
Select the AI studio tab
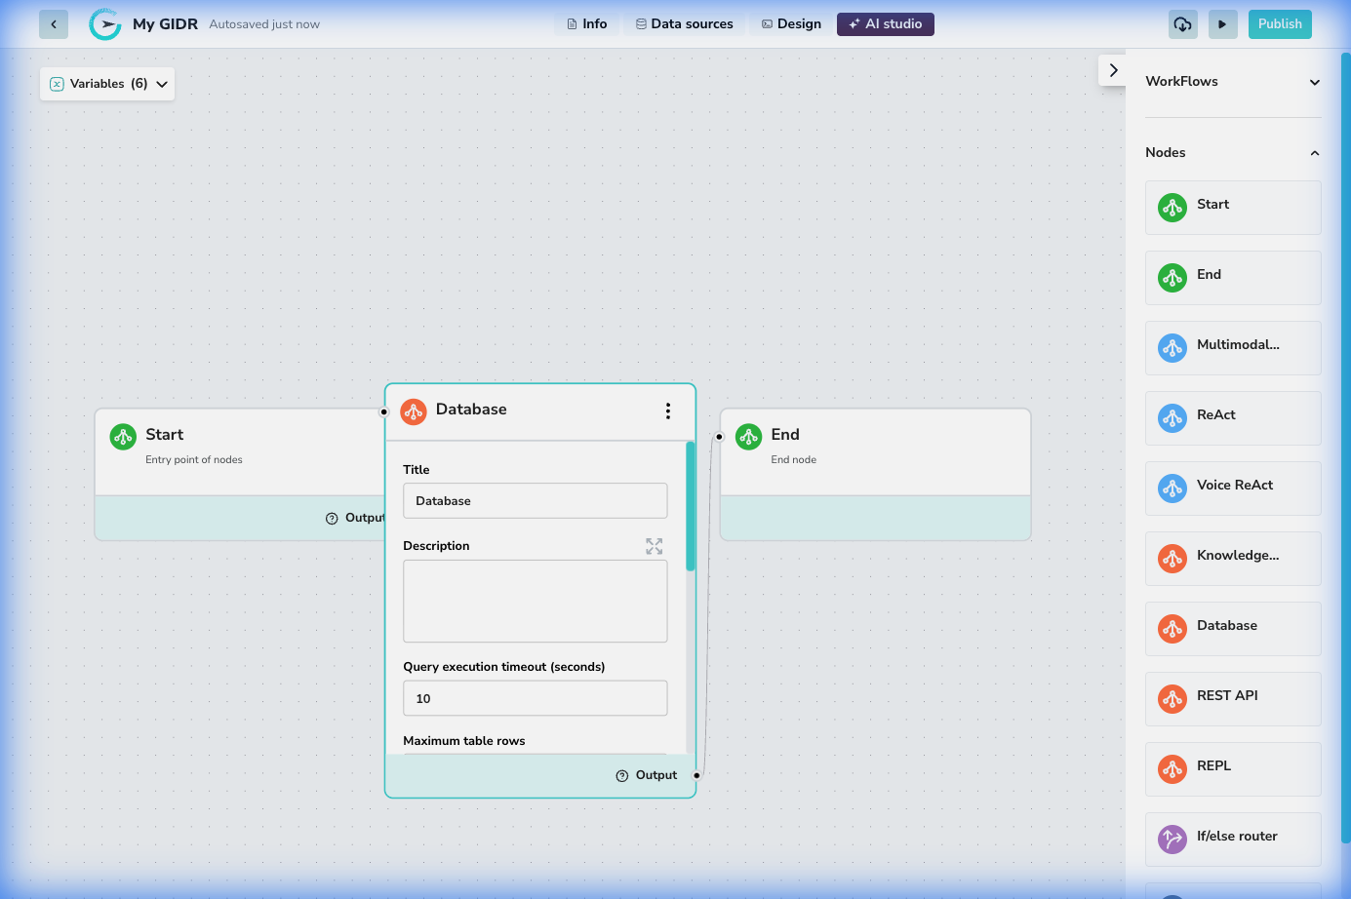886,24
